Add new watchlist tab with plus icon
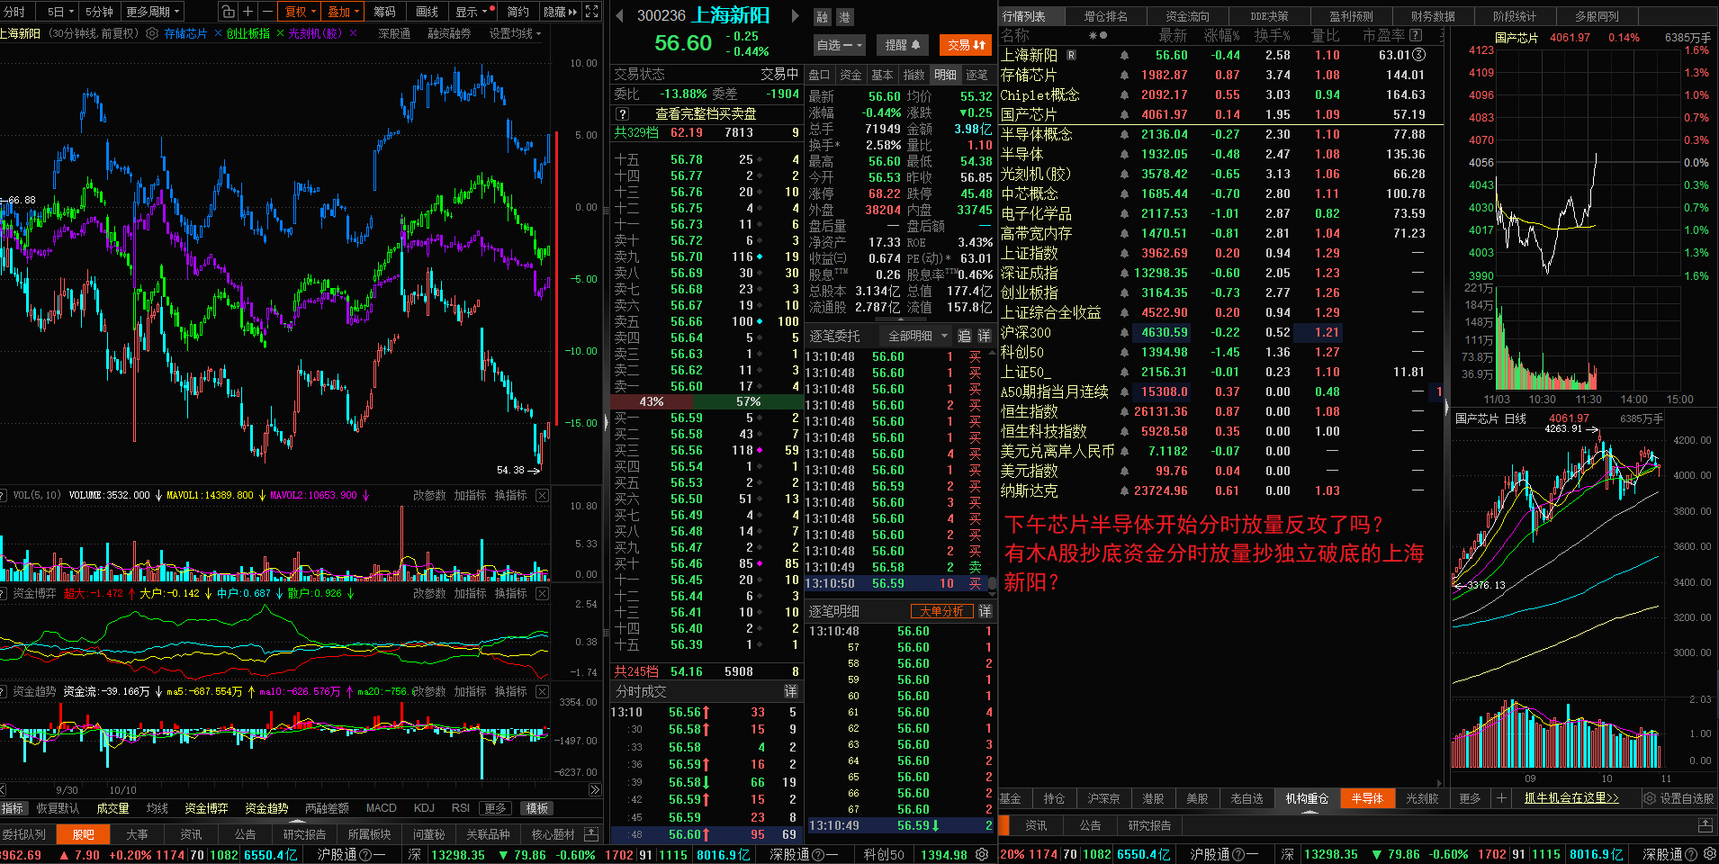This screenshot has width=1719, height=864. tap(1500, 798)
